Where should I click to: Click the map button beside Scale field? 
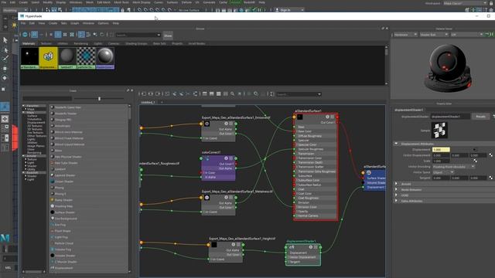pyautogui.click(x=475, y=161)
